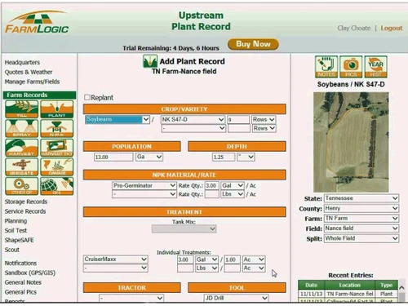Open the County Henry dropdown
This screenshot has width=408, height=306.
pos(361,208)
